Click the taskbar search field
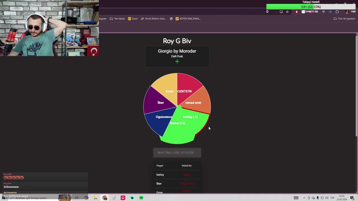 pos(32,198)
